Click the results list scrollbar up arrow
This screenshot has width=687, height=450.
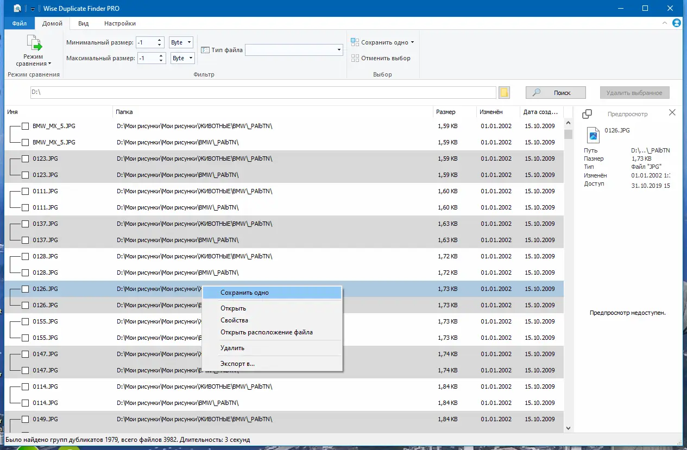[568, 123]
